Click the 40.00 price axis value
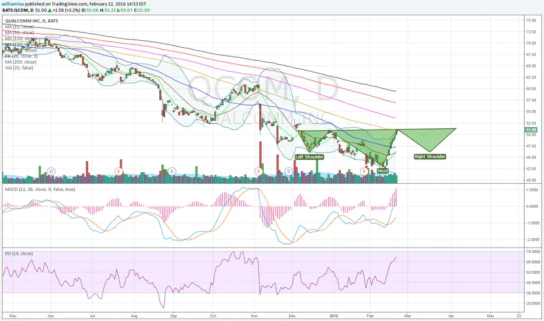This screenshot has height=321, width=544. pyautogui.click(x=531, y=180)
